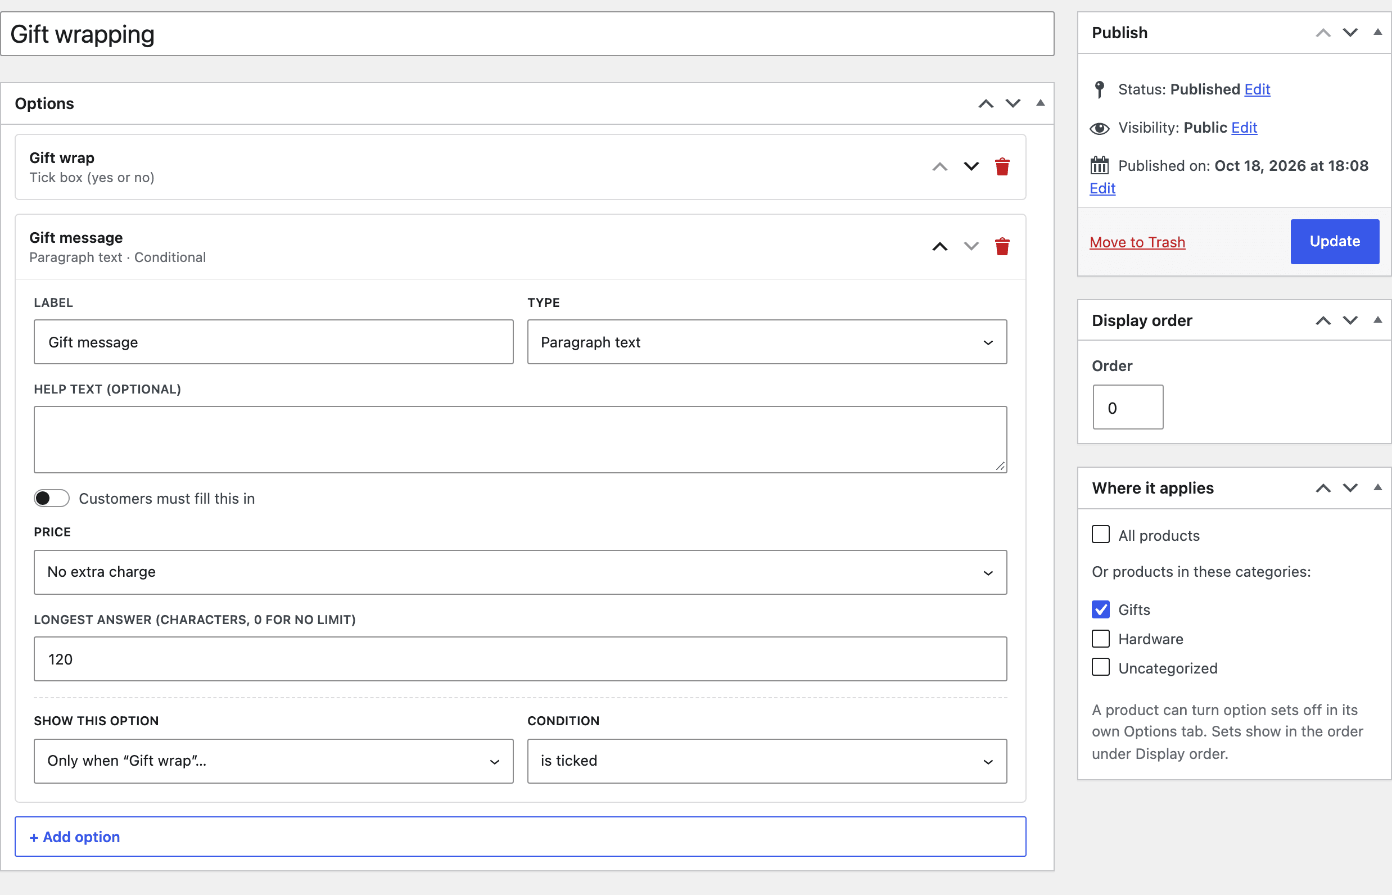Check the All products checkbox
Screen dimensions: 1392x895
pos(1100,534)
